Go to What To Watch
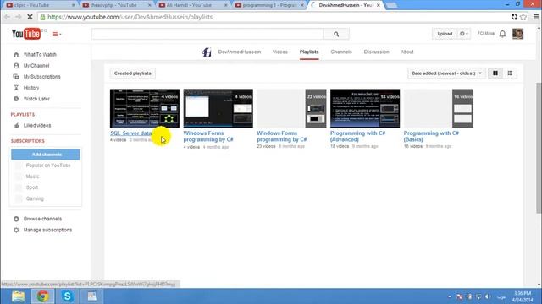 40,54
